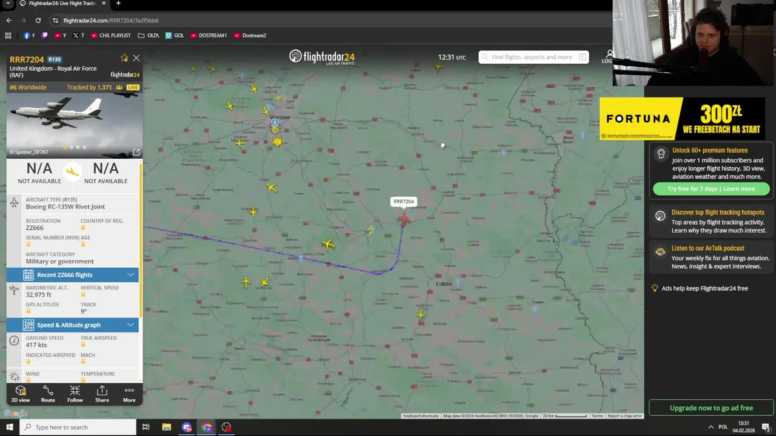Open the DOSTREAM1 bookmark
776x436 pixels.
coord(209,36)
